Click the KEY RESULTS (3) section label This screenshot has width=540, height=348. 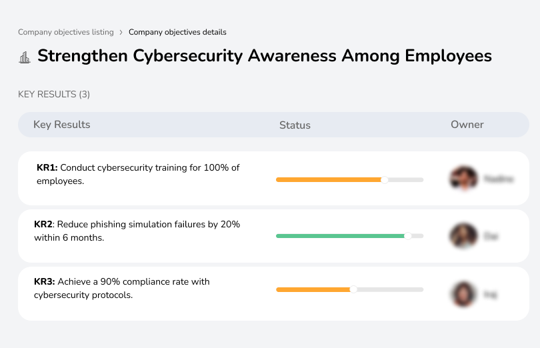tap(54, 95)
